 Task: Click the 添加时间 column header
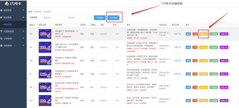click(x=163, y=25)
